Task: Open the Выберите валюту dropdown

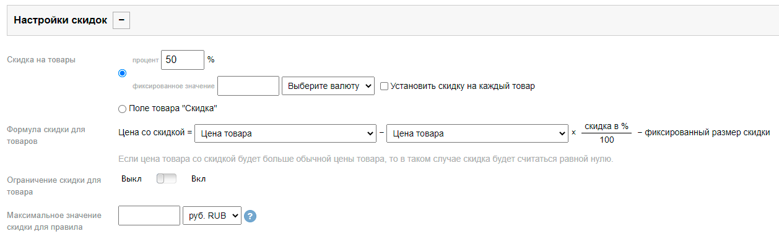Action: (x=328, y=86)
